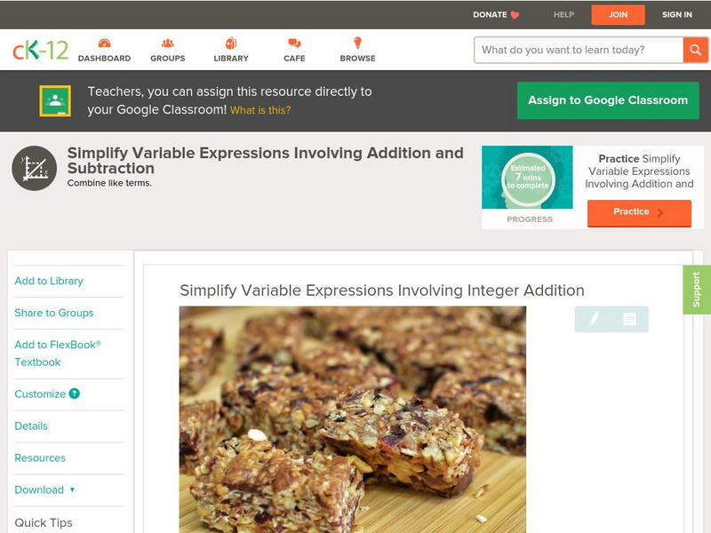This screenshot has width=711, height=533.
Task: Click the JOIN button
Action: click(x=618, y=14)
